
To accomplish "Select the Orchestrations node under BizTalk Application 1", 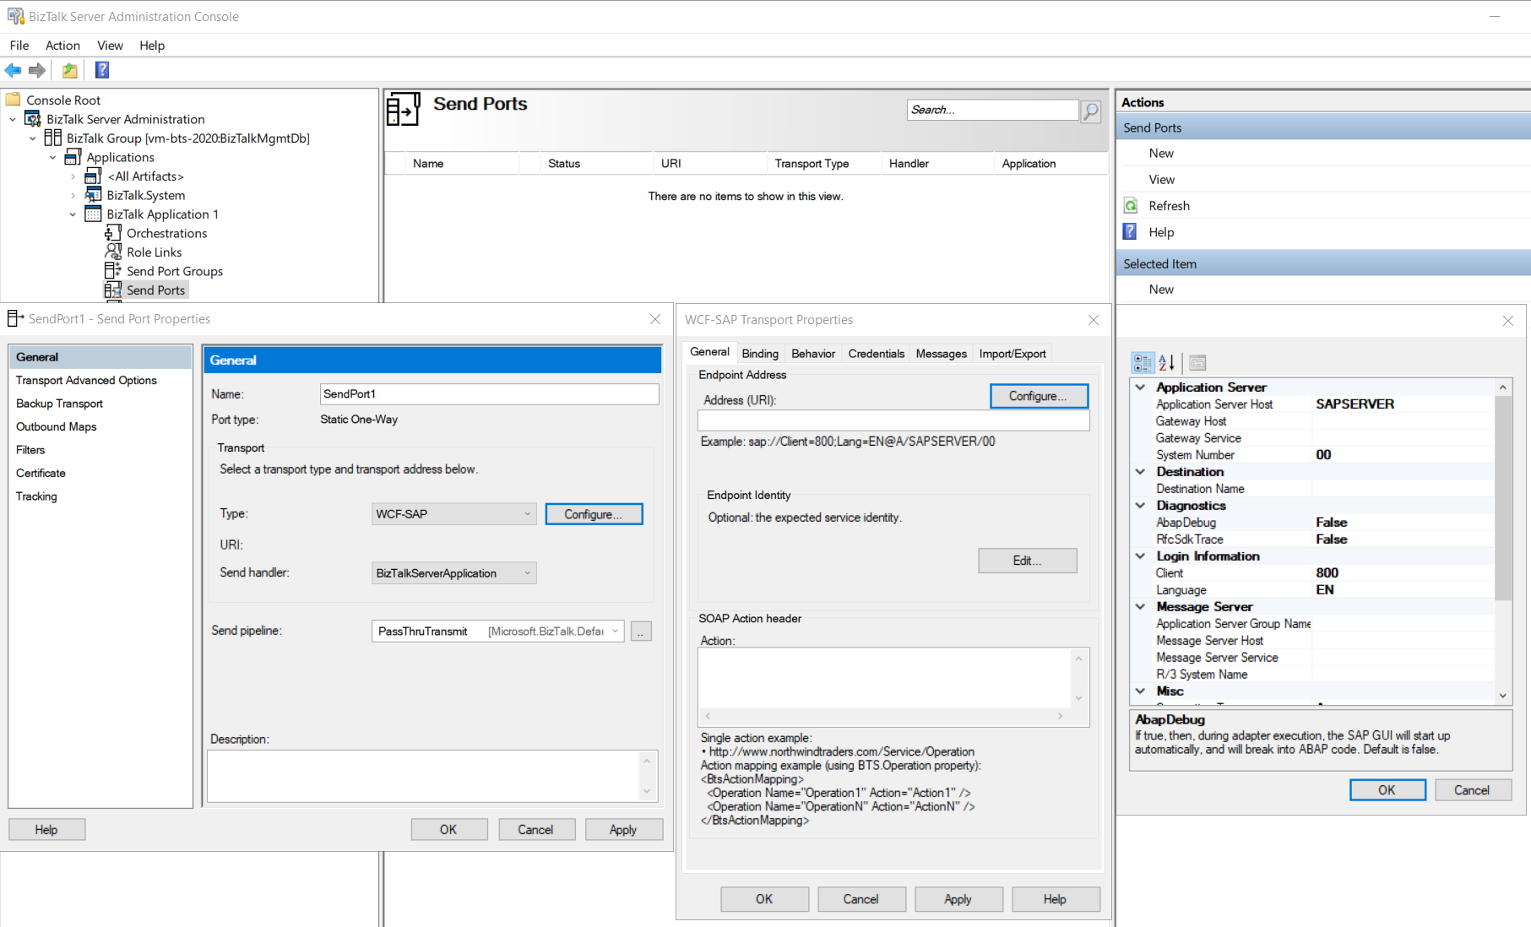I will (x=166, y=233).
